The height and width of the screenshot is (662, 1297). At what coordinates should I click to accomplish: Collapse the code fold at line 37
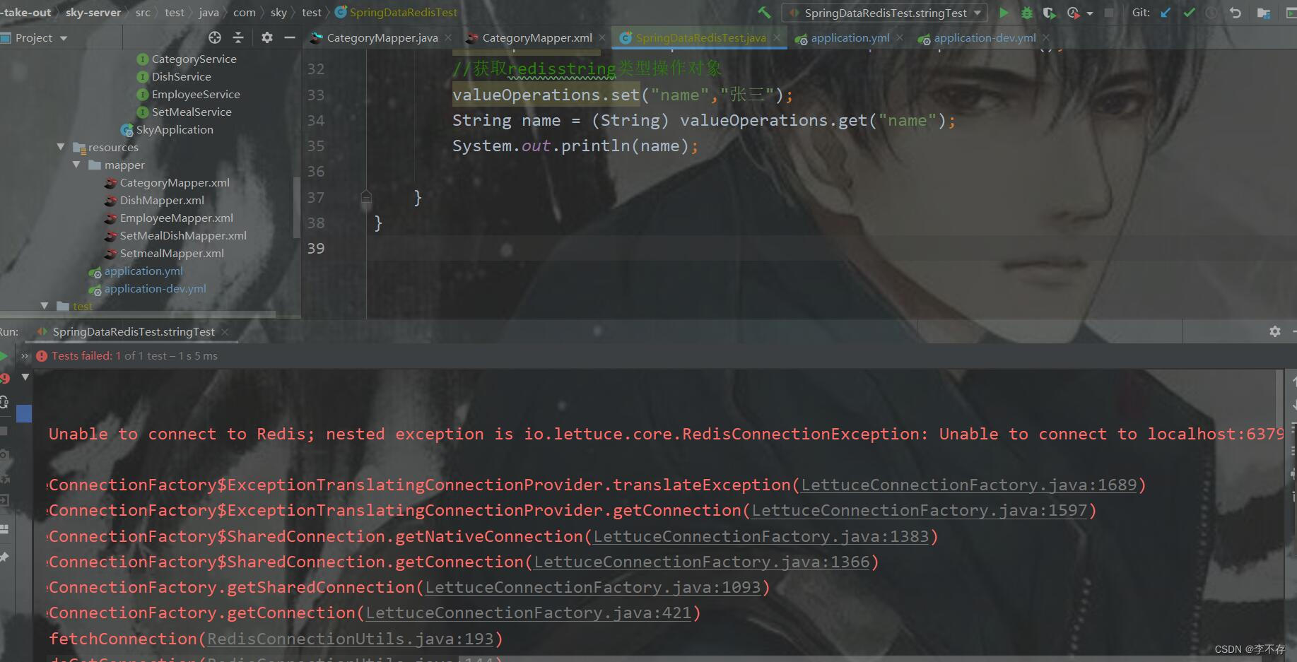(x=366, y=198)
